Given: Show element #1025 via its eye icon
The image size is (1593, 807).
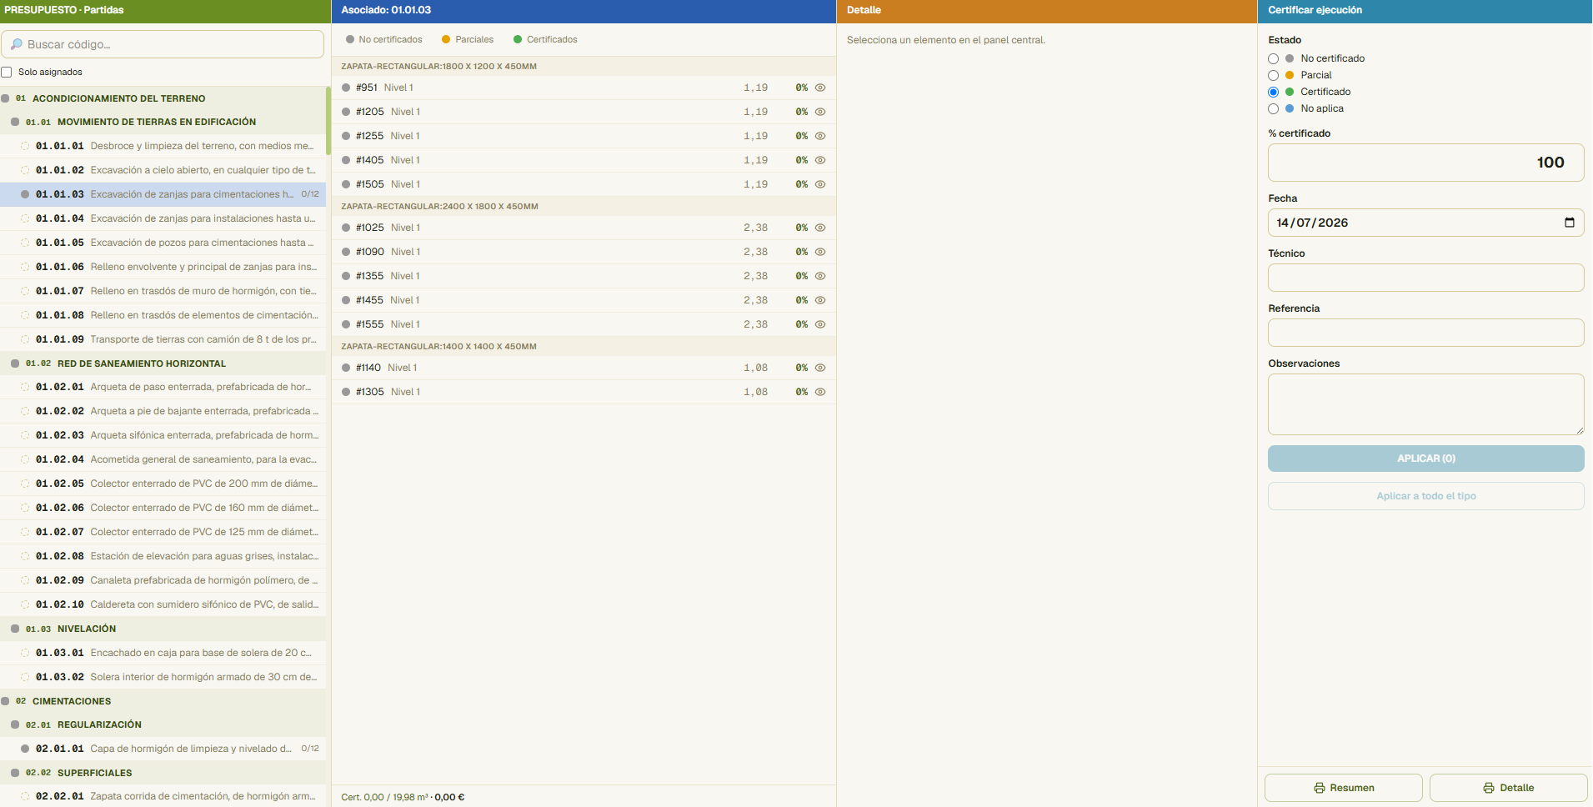Looking at the screenshot, I should coord(820,228).
